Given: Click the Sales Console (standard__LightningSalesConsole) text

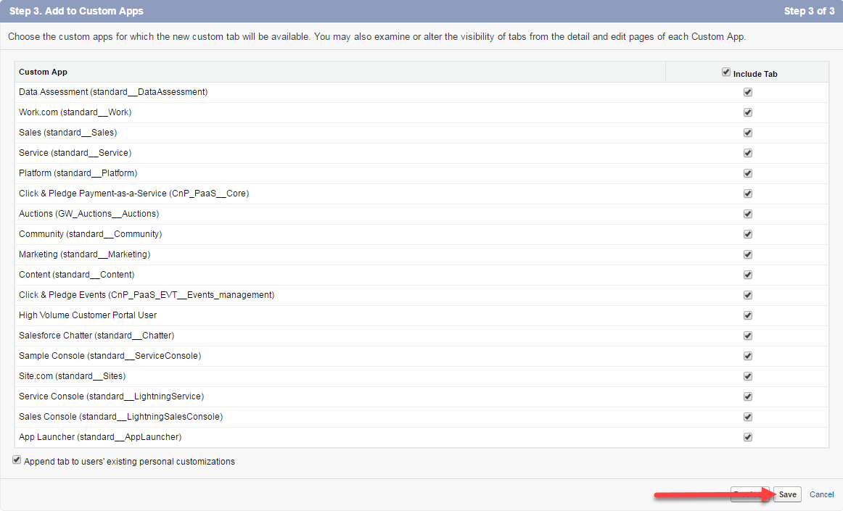Looking at the screenshot, I should [x=120, y=417].
